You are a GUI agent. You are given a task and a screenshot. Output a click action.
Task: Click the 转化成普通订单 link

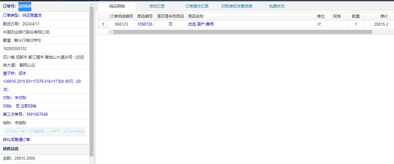17,140
